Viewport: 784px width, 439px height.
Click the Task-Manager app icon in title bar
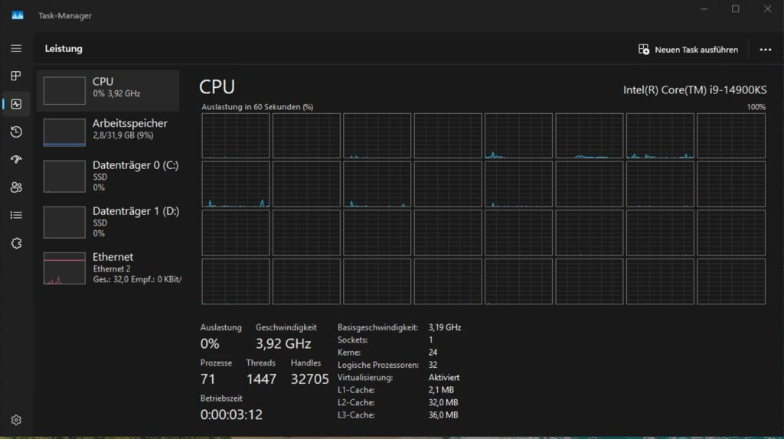click(18, 15)
